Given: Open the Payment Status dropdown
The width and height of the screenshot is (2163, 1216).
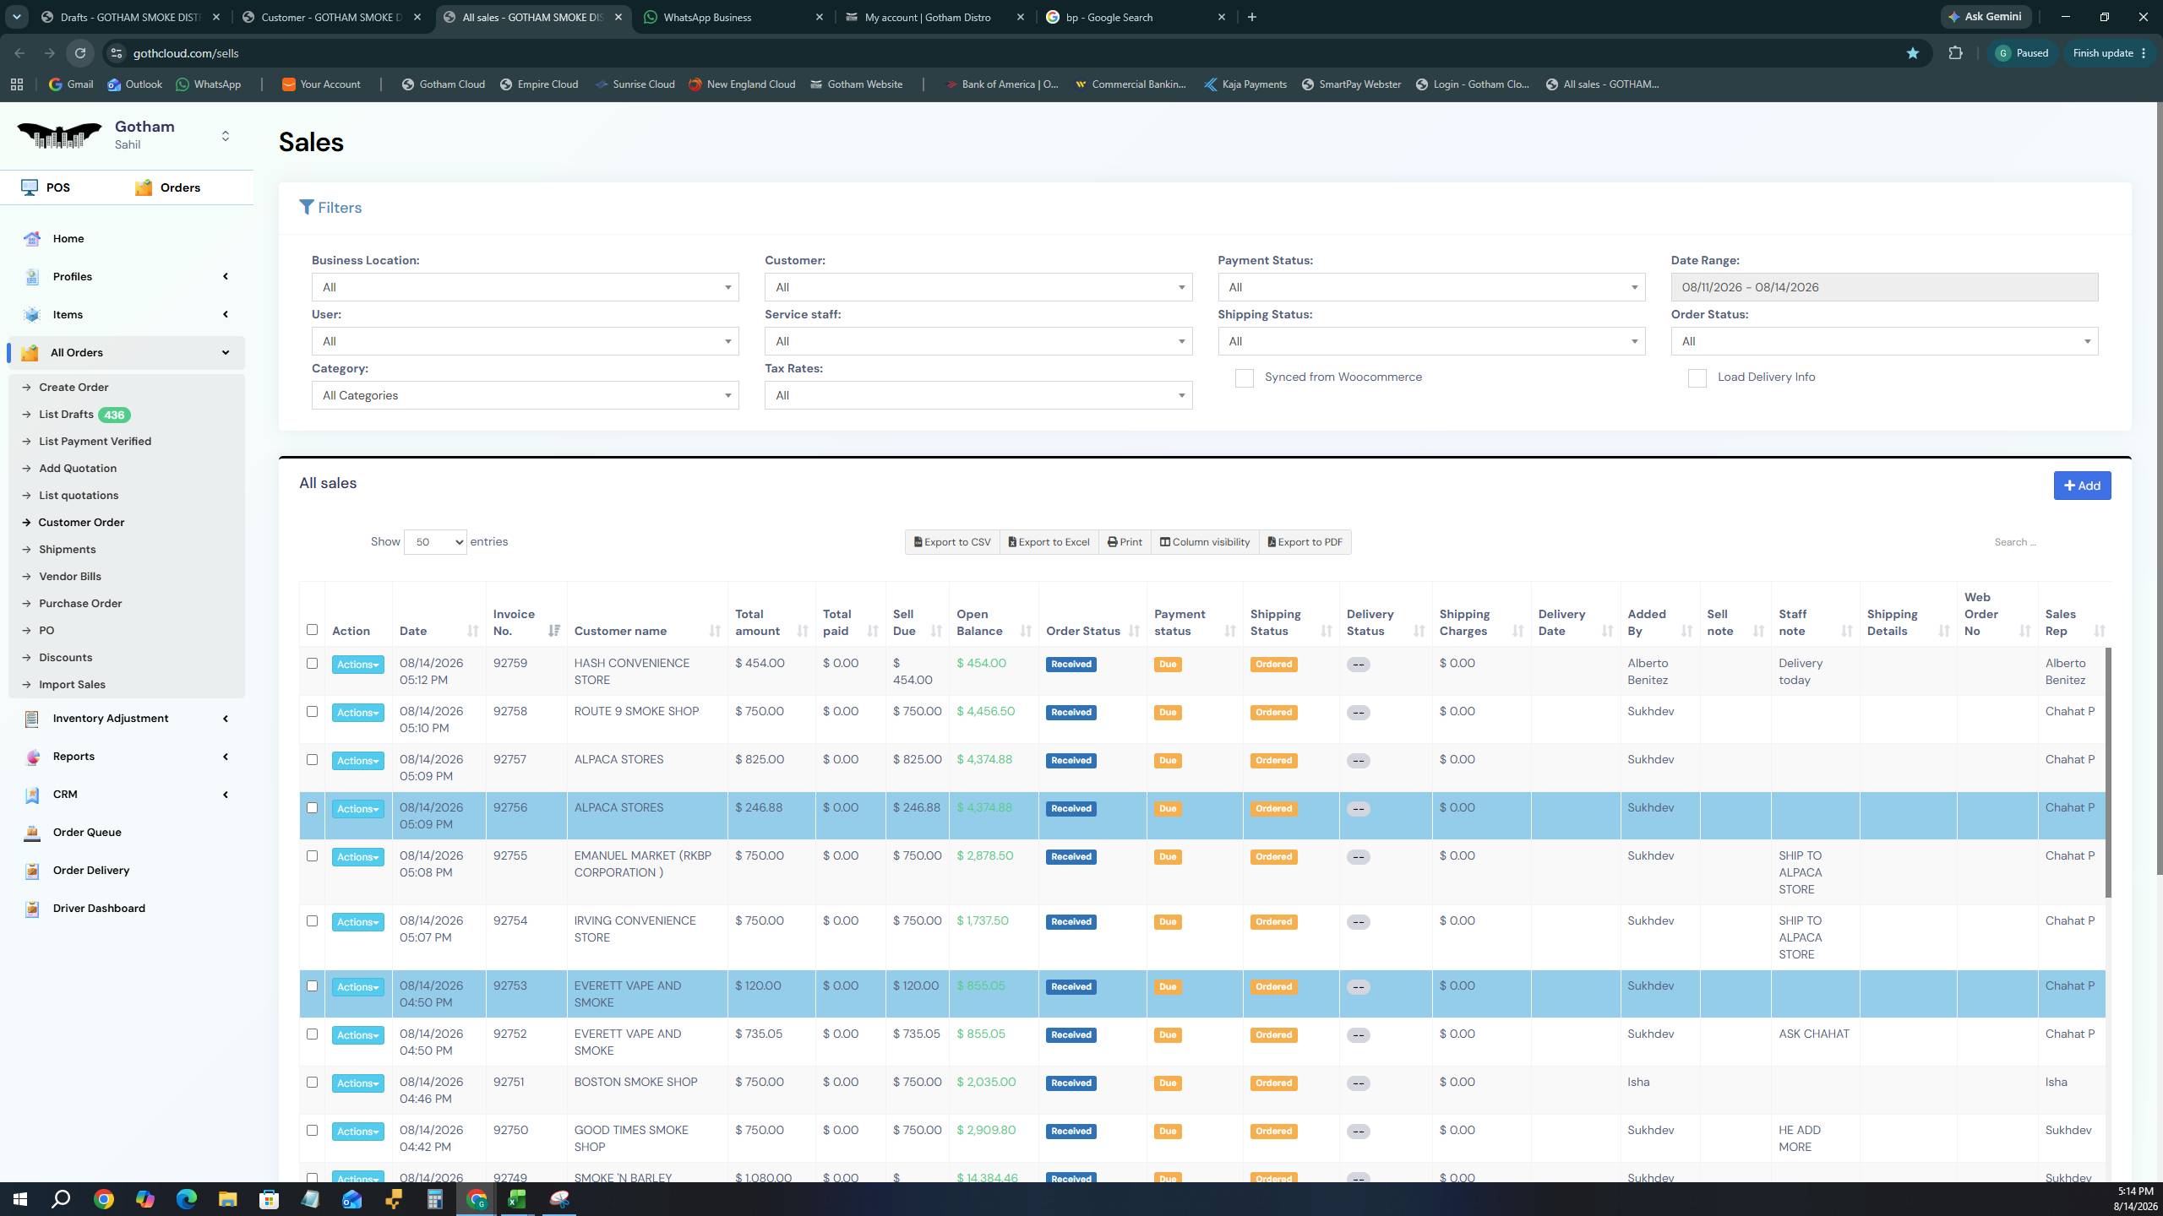Looking at the screenshot, I should [x=1431, y=287].
